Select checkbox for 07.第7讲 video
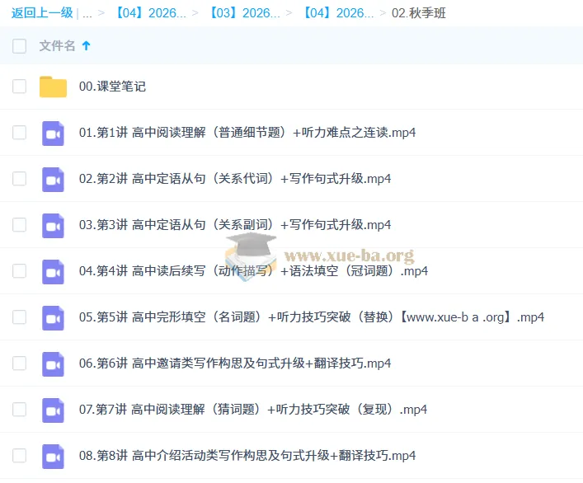 20,410
